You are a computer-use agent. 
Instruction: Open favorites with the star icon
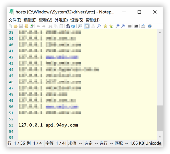coord(105,26)
